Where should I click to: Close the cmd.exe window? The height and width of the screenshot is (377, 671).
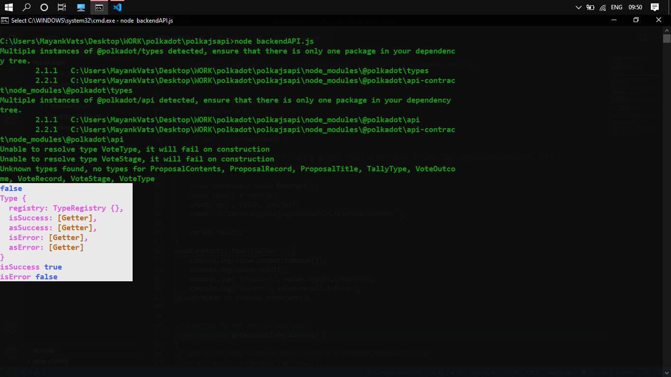point(659,20)
